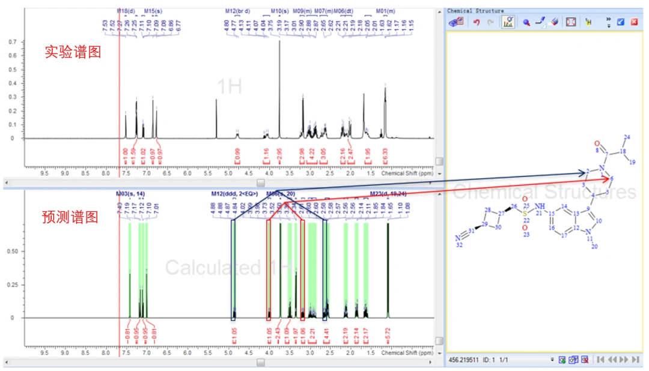Go to the last structure record button
Viewport: 649px width, 371px height.
coord(635,360)
